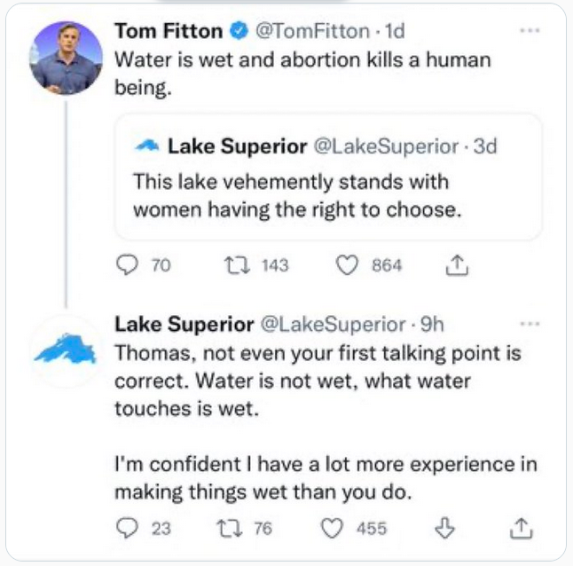Open more options for Tom Fitton's tweet
This screenshot has height=566, width=573.
530,30
